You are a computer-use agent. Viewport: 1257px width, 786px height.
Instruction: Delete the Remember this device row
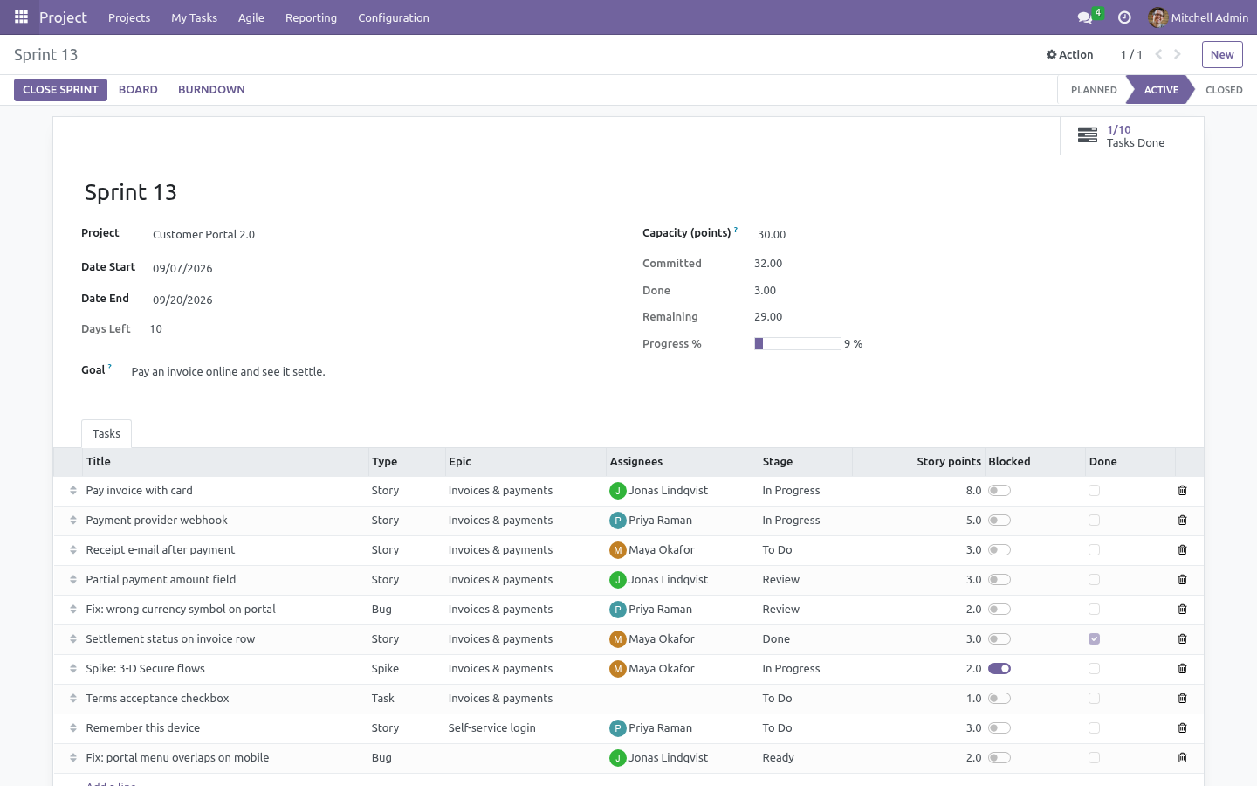coord(1182,728)
